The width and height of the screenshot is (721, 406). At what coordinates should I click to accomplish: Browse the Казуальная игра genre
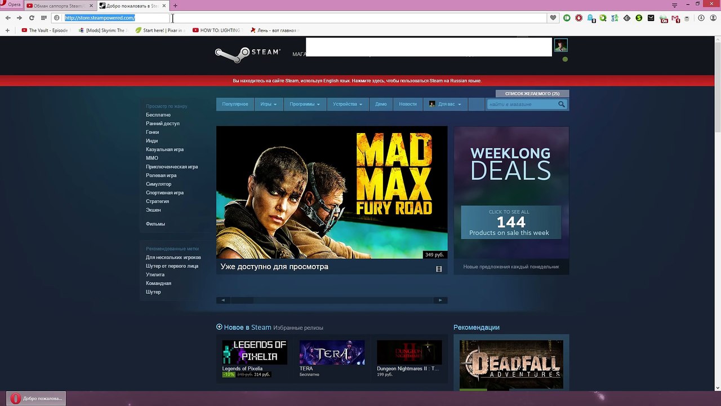(x=164, y=149)
